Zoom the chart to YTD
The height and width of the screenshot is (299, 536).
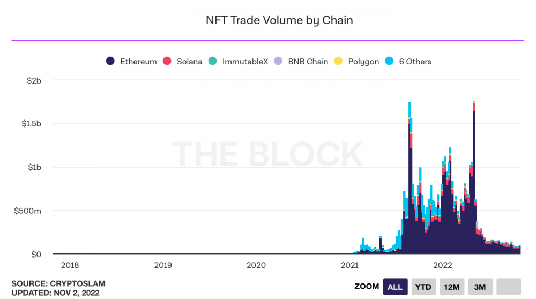[x=423, y=287]
